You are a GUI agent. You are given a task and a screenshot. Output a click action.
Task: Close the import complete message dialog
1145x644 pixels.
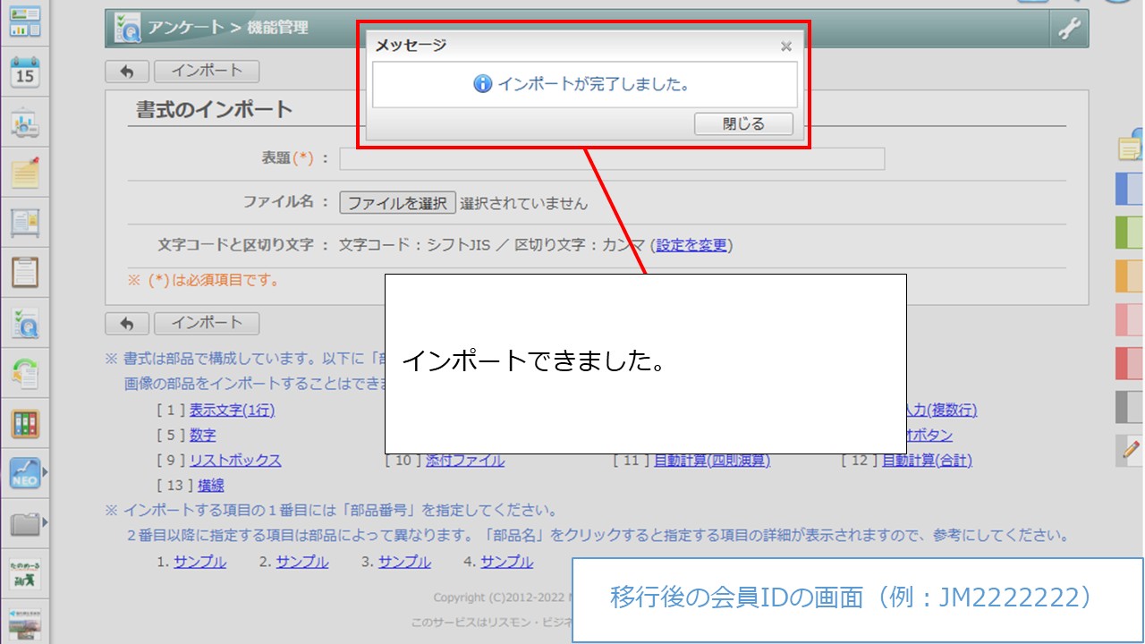click(x=743, y=124)
